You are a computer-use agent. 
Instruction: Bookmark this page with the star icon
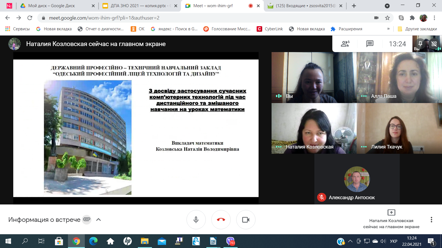coord(387,18)
